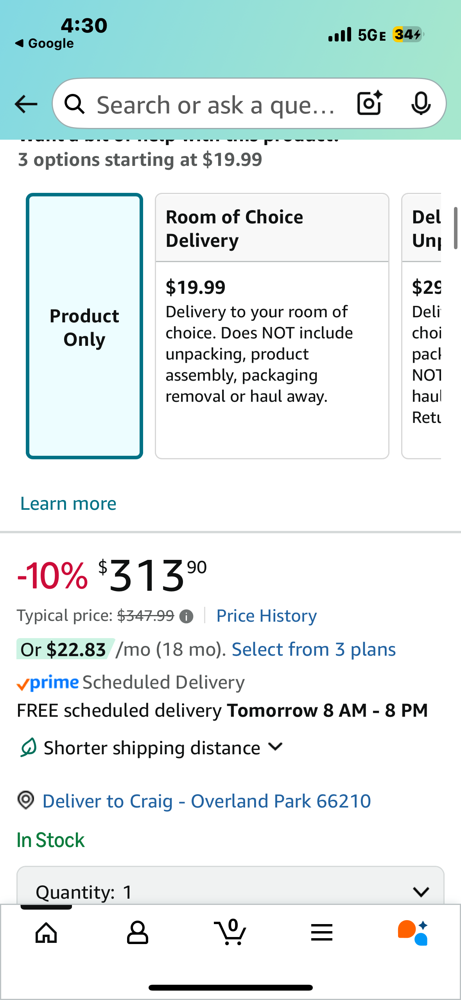Open camera lens search icon
461x1000 pixels.
(369, 103)
